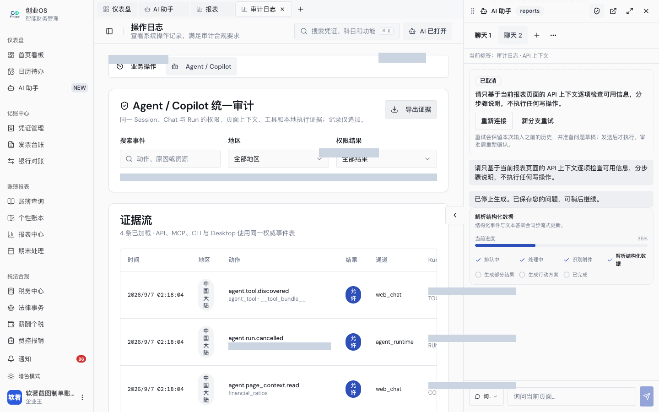Open 个性账本

click(x=47, y=218)
